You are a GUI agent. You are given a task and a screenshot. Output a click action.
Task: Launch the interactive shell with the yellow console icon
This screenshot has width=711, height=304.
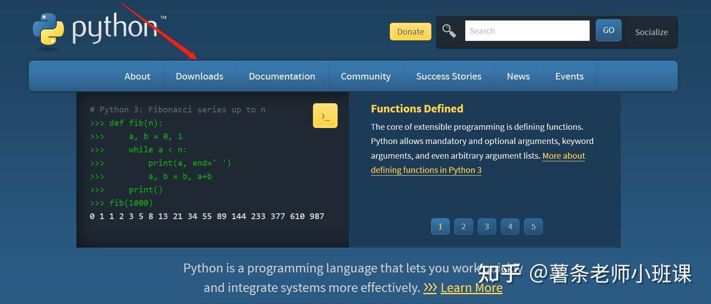coord(325,115)
